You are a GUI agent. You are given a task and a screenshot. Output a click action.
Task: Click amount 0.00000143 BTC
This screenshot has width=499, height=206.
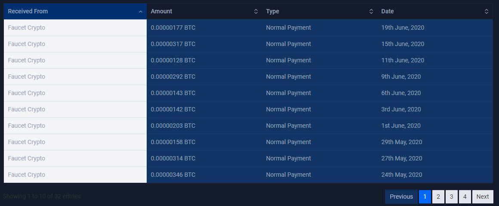click(173, 93)
